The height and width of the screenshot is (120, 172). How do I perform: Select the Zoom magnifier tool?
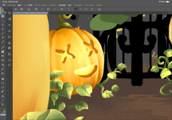pos(3,21)
